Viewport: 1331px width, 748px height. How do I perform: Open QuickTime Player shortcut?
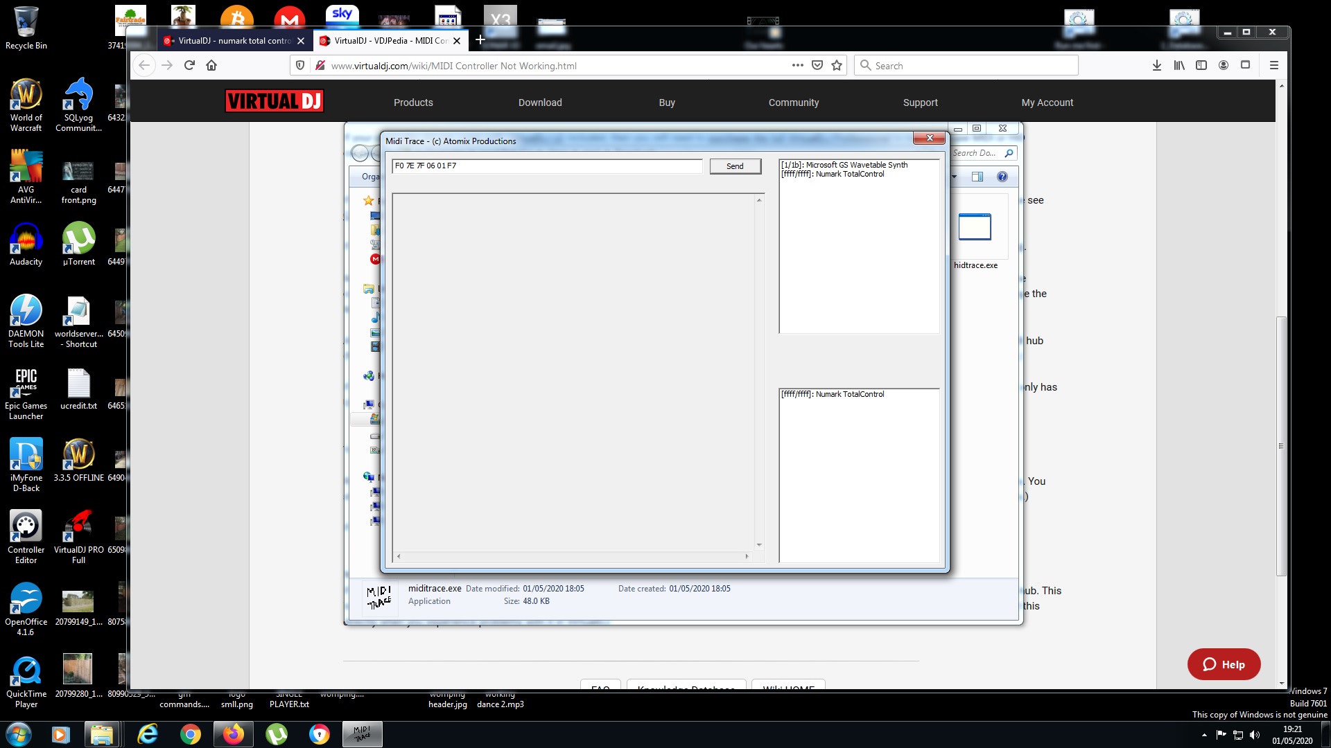(26, 681)
